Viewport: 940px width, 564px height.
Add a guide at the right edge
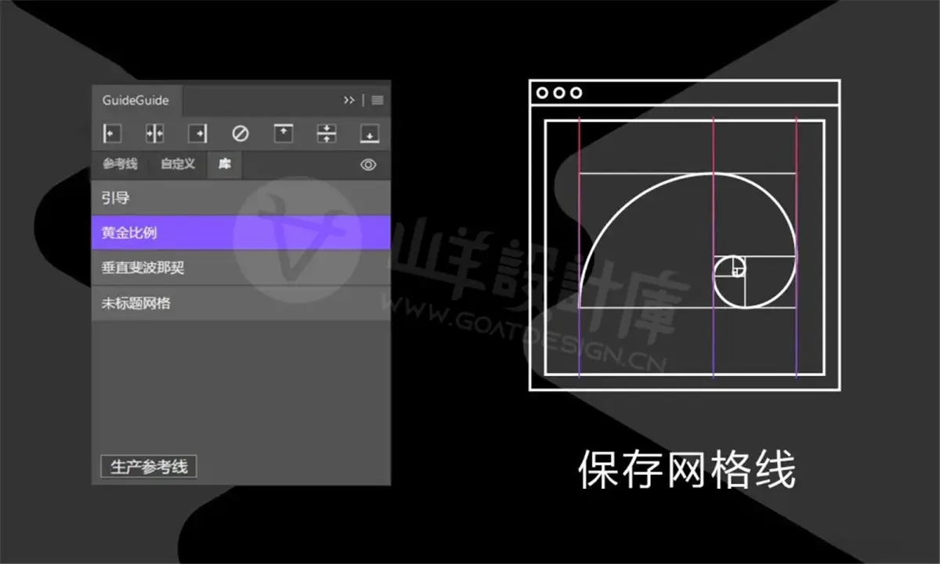[198, 134]
